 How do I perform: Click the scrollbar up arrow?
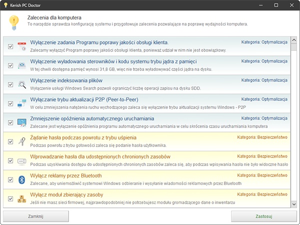pos(294,40)
